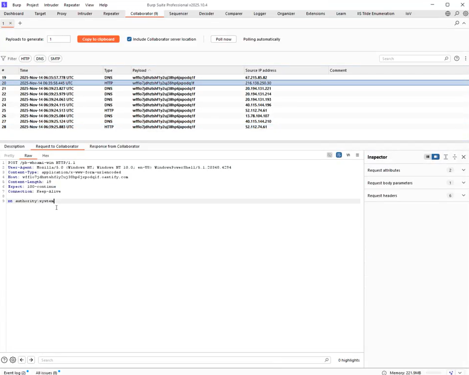The width and height of the screenshot is (469, 375).
Task: Open All issues in status bar
Action: click(46, 373)
